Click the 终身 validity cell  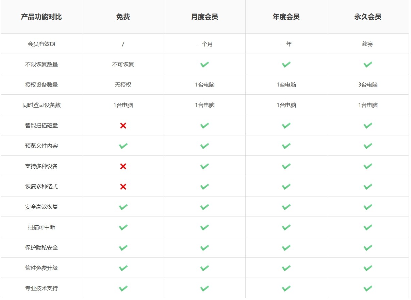tap(368, 44)
